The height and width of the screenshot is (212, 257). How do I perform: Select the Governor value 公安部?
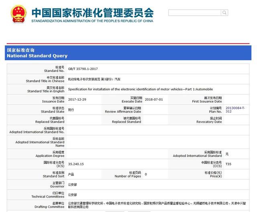[72, 184]
